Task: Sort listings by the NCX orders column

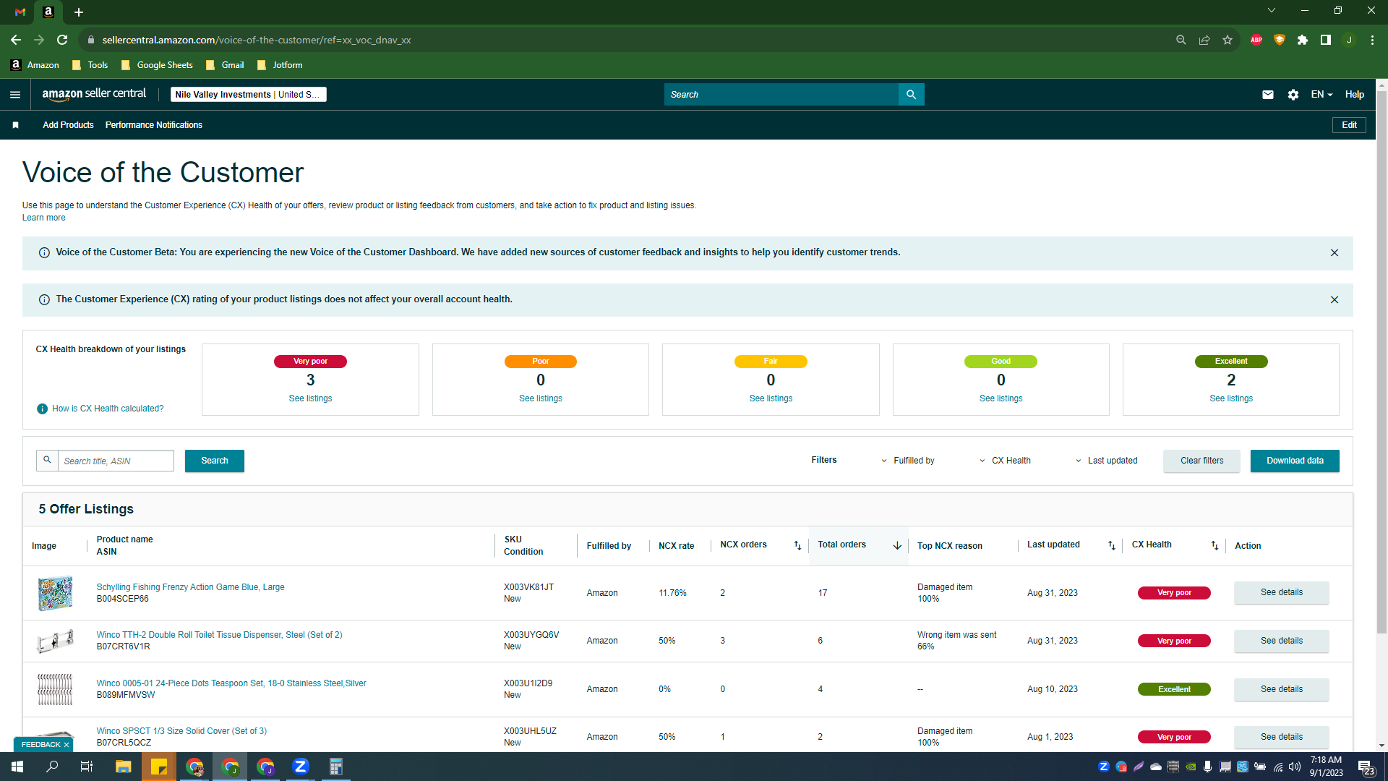Action: (797, 546)
